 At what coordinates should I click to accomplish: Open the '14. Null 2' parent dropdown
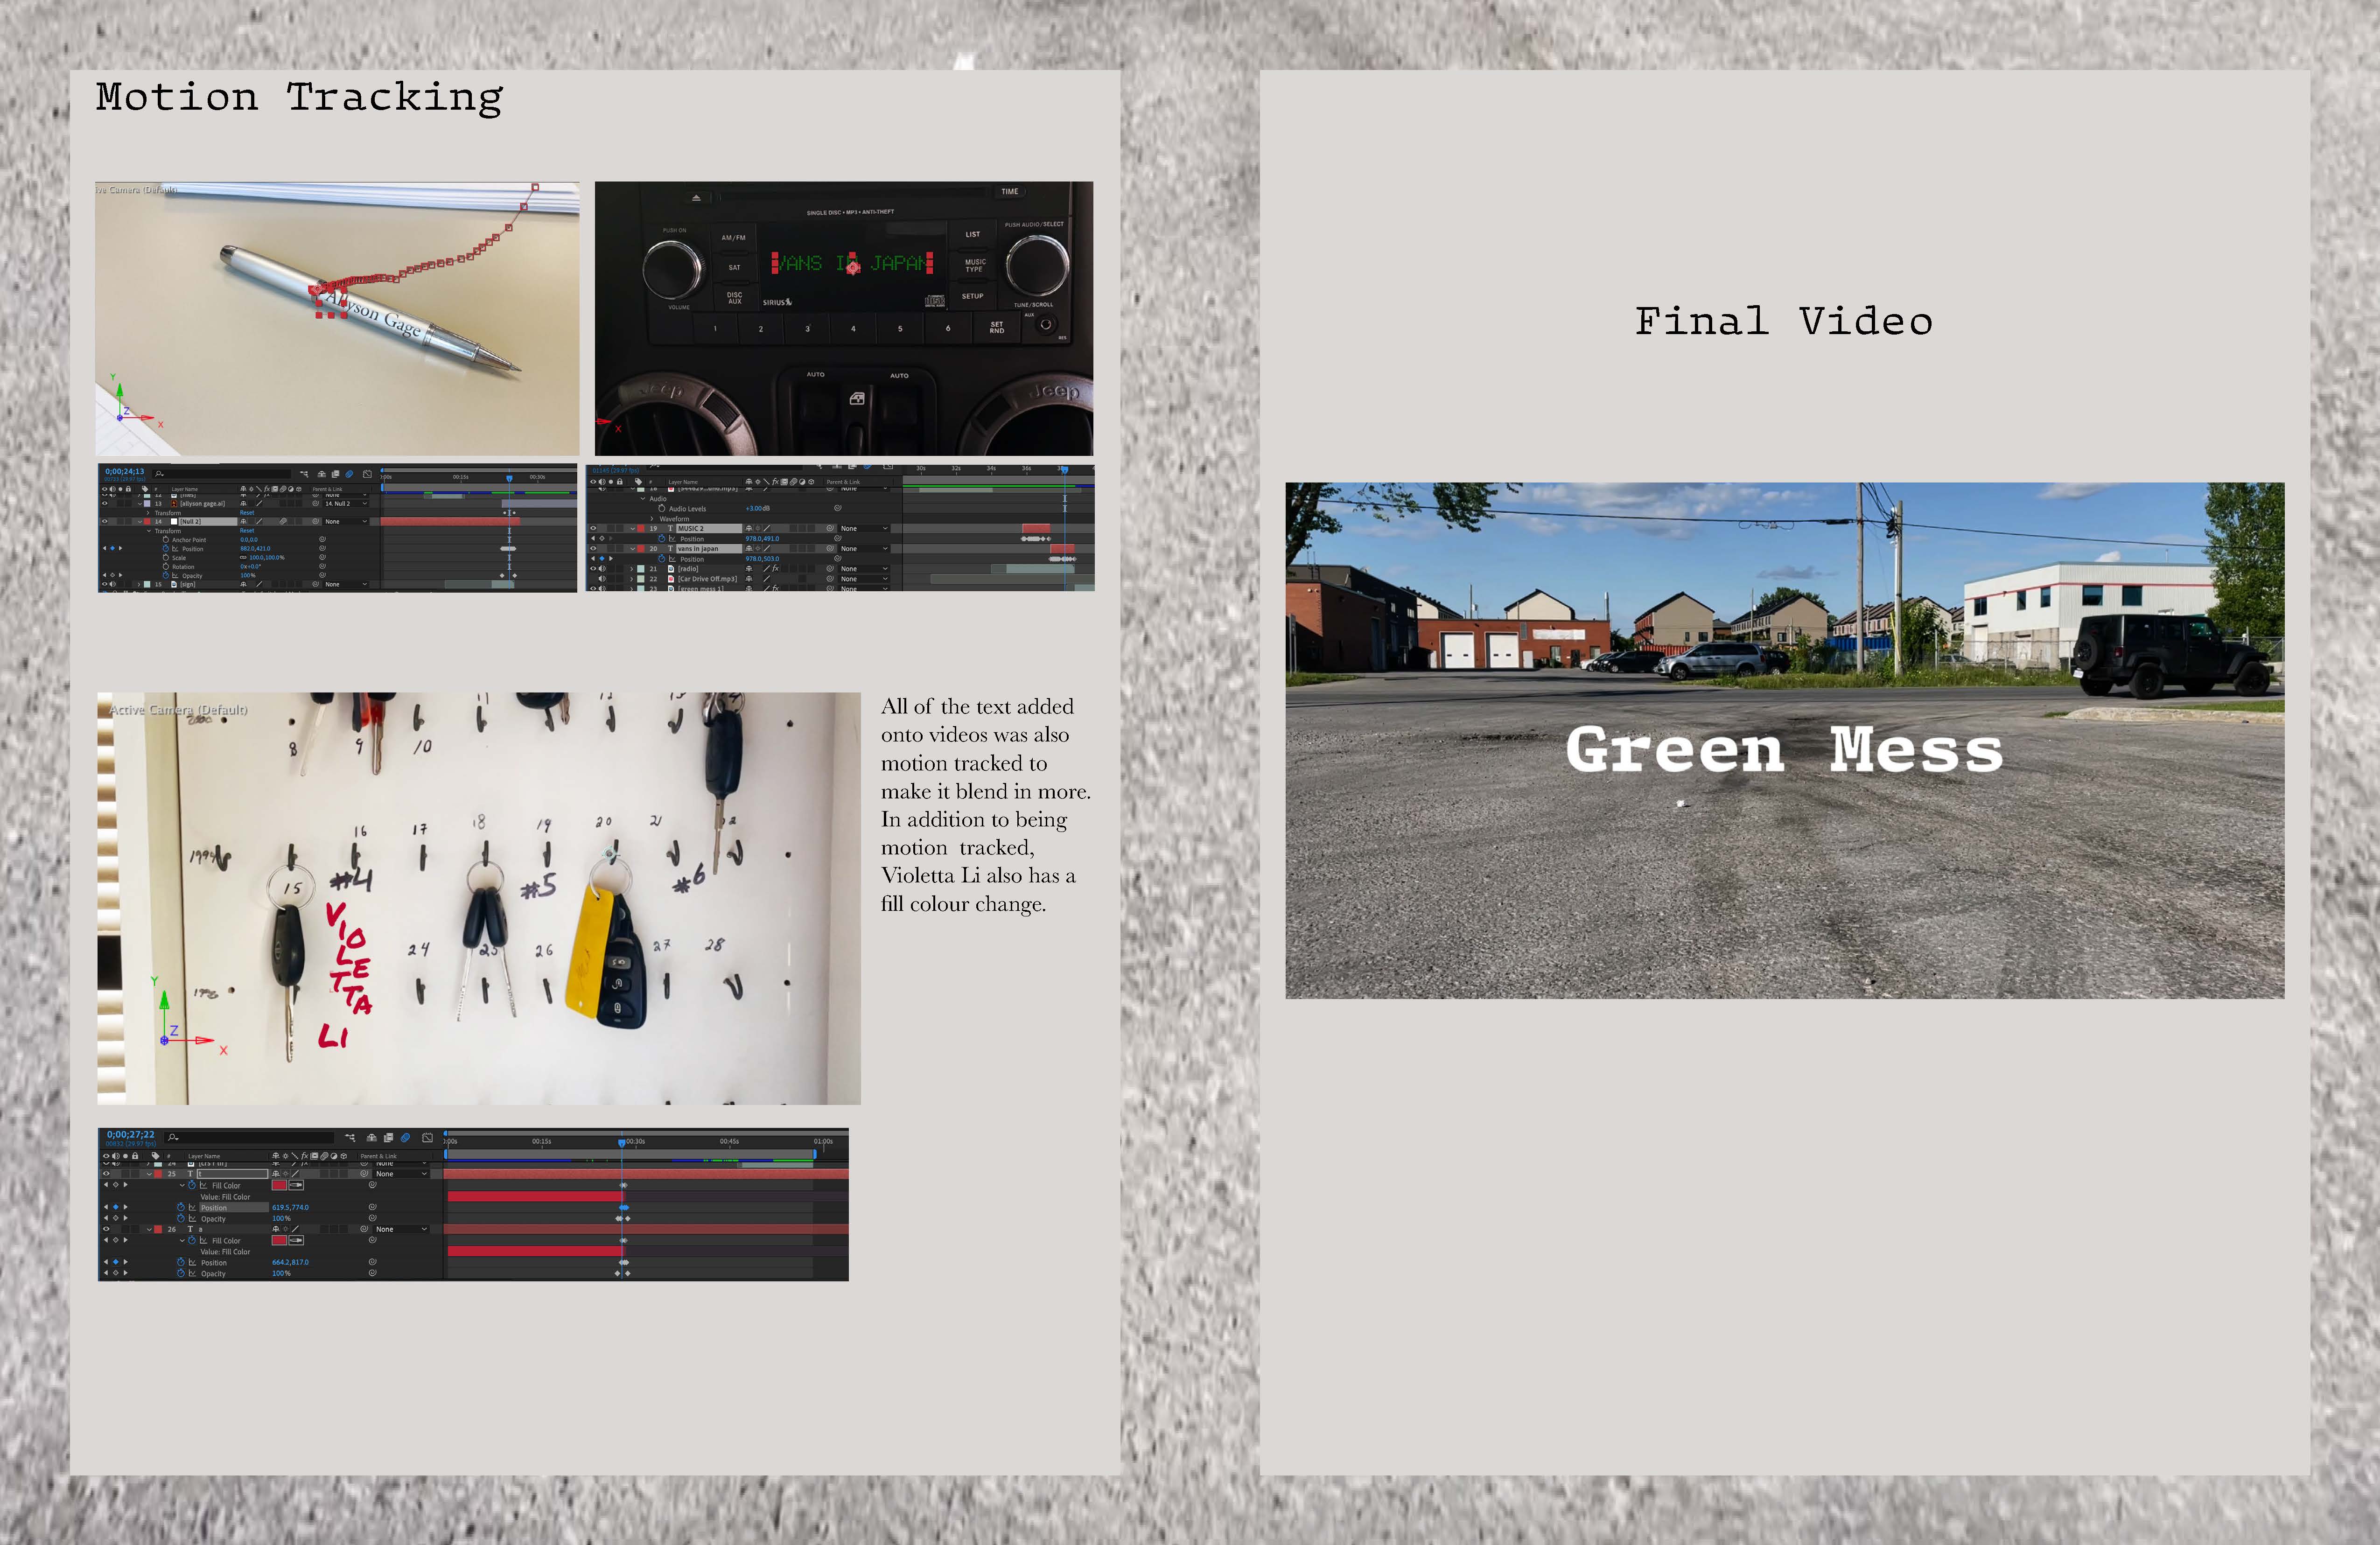346,504
